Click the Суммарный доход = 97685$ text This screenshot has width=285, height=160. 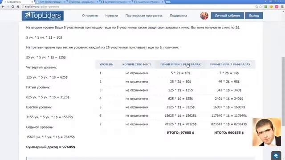pos(50,147)
